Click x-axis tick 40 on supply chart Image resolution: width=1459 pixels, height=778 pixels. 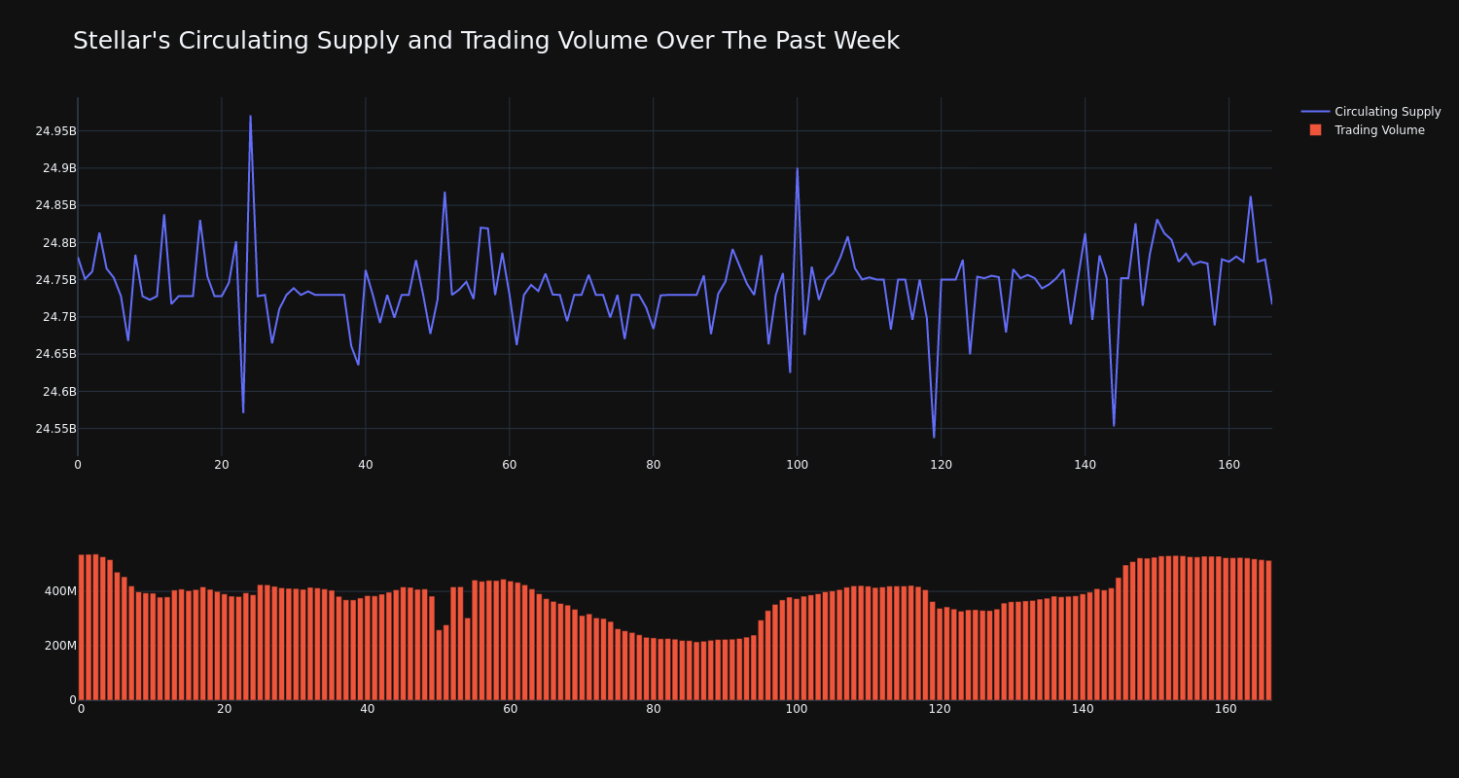(366, 465)
